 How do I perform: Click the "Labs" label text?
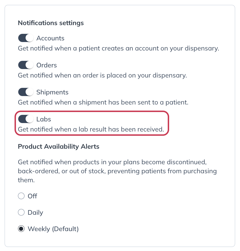click(x=44, y=119)
